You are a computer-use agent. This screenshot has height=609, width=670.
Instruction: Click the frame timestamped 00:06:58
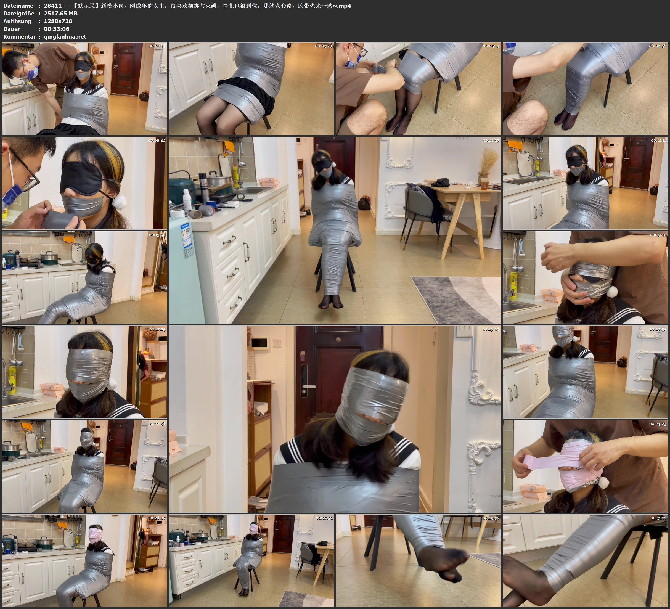pyautogui.click(x=585, y=88)
